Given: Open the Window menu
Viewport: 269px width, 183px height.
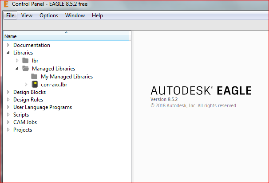Looking at the screenshot, I should tap(75, 16).
